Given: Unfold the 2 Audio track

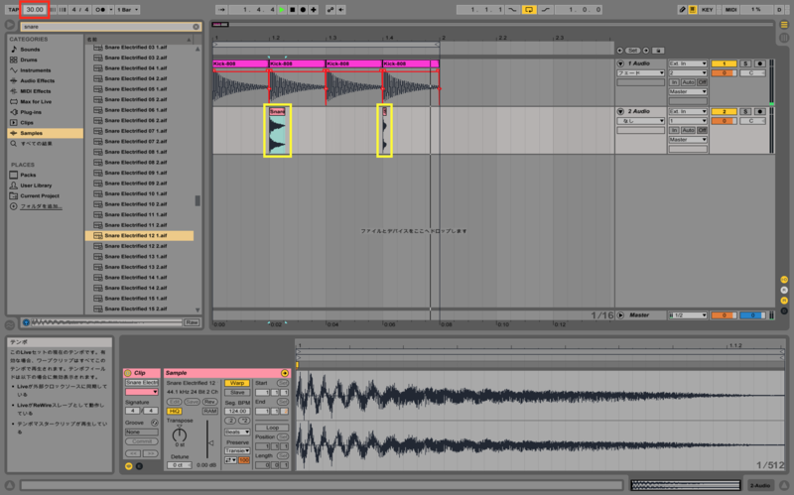Looking at the screenshot, I should coord(620,111).
